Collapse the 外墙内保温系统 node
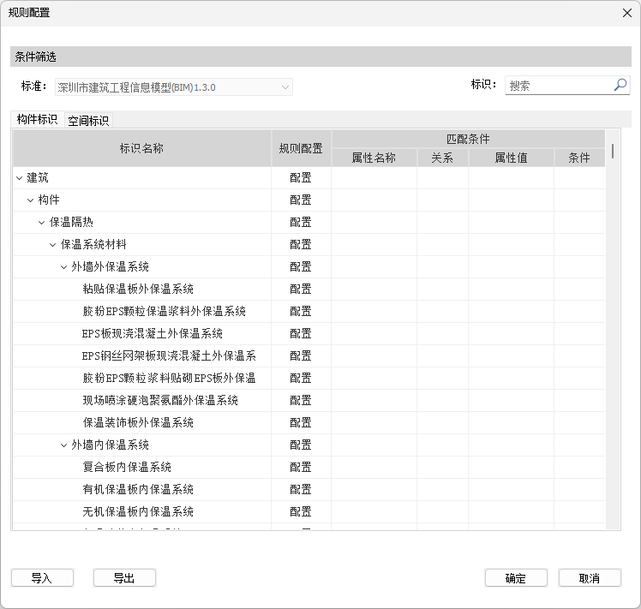 (x=64, y=445)
